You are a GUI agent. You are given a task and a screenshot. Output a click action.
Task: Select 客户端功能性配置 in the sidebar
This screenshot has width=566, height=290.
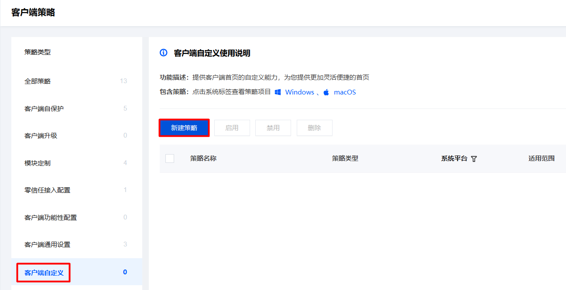pos(77,218)
